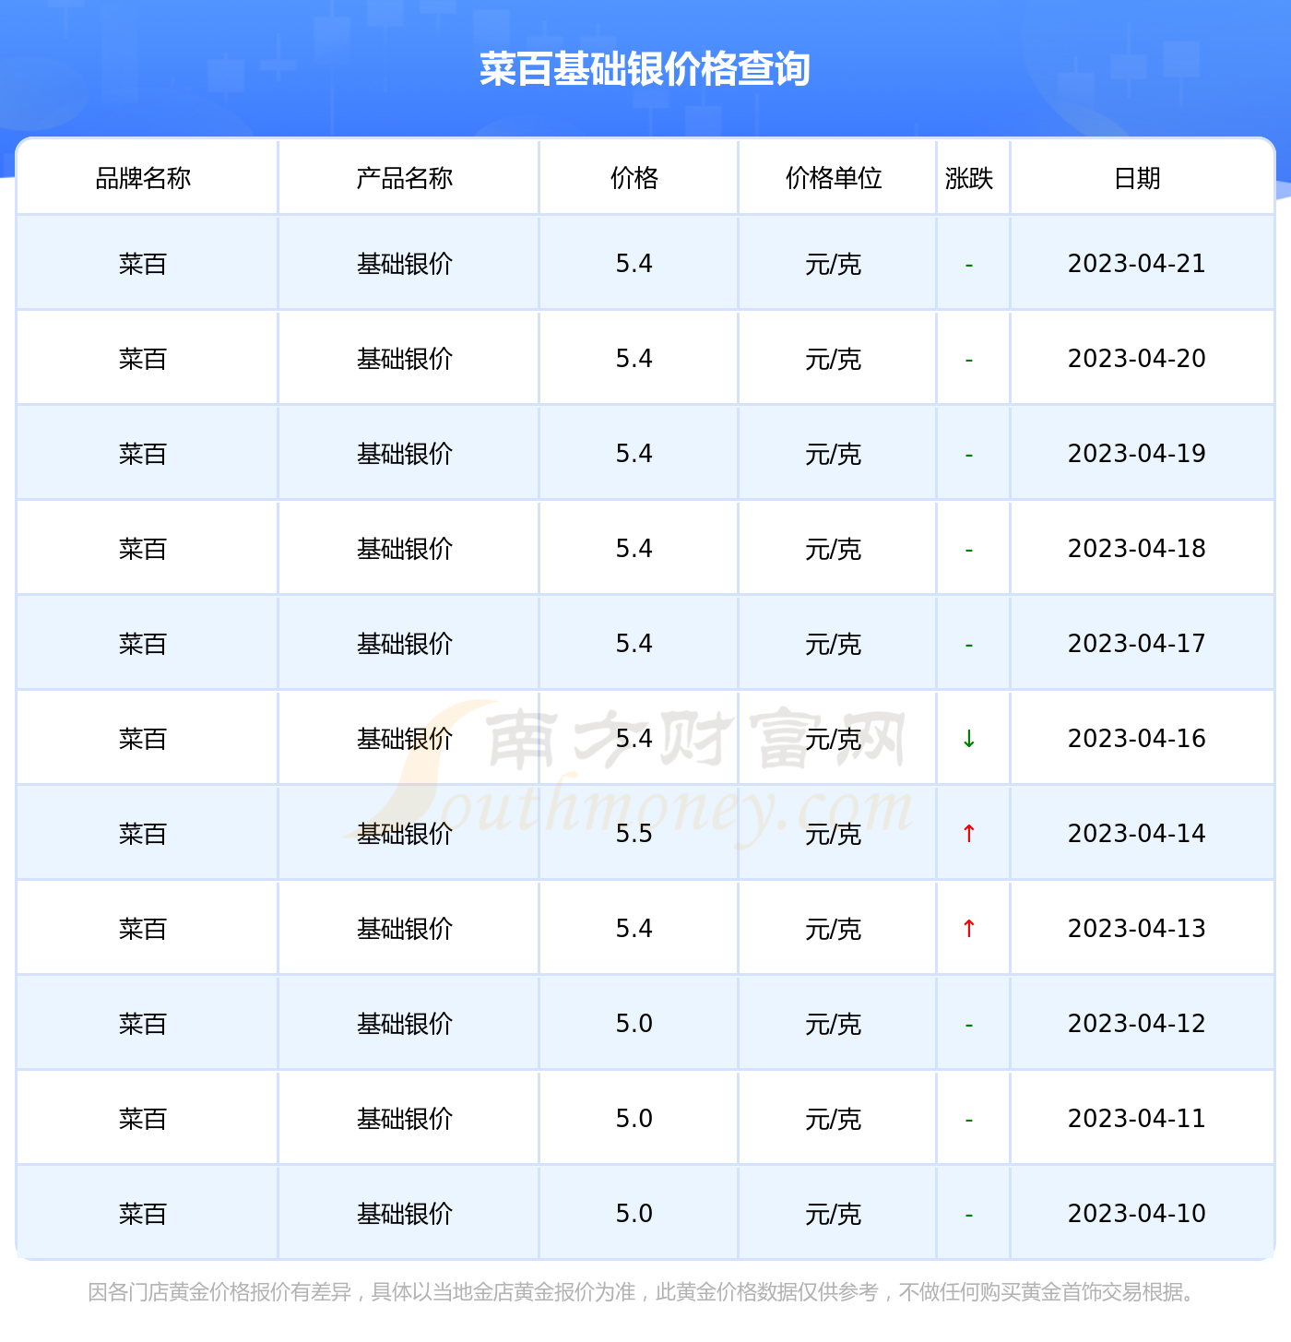The height and width of the screenshot is (1342, 1291).
Task: Click the date 2023-04-10
Action: (1137, 1214)
